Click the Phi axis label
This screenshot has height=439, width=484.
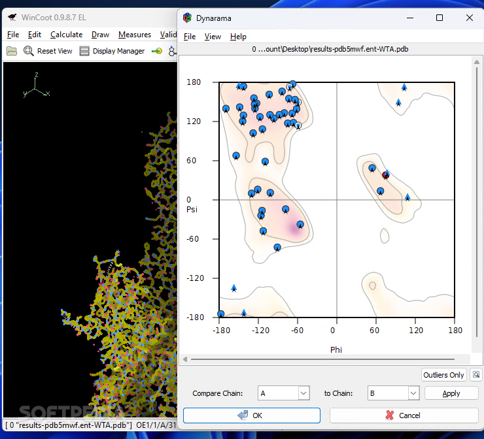(x=336, y=350)
